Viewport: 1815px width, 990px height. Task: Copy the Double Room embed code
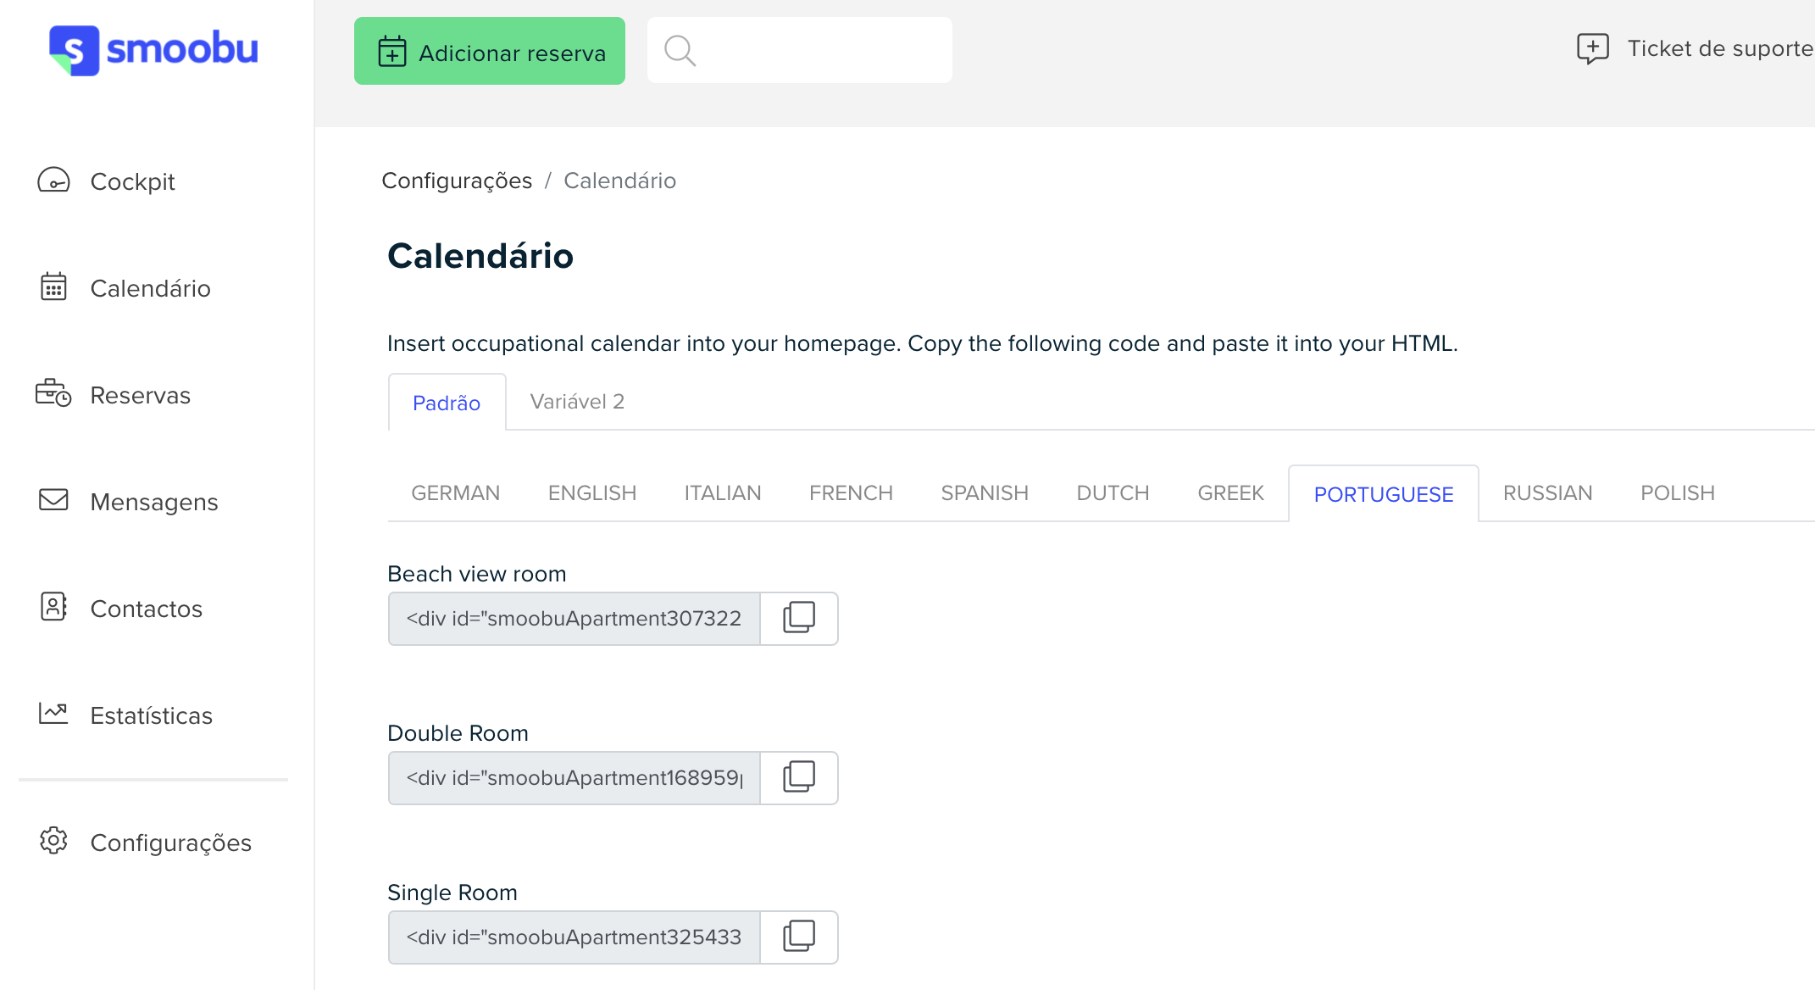tap(799, 777)
